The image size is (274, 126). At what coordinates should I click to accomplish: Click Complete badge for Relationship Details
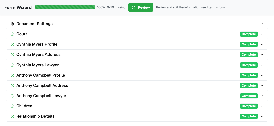pyautogui.click(x=249, y=116)
